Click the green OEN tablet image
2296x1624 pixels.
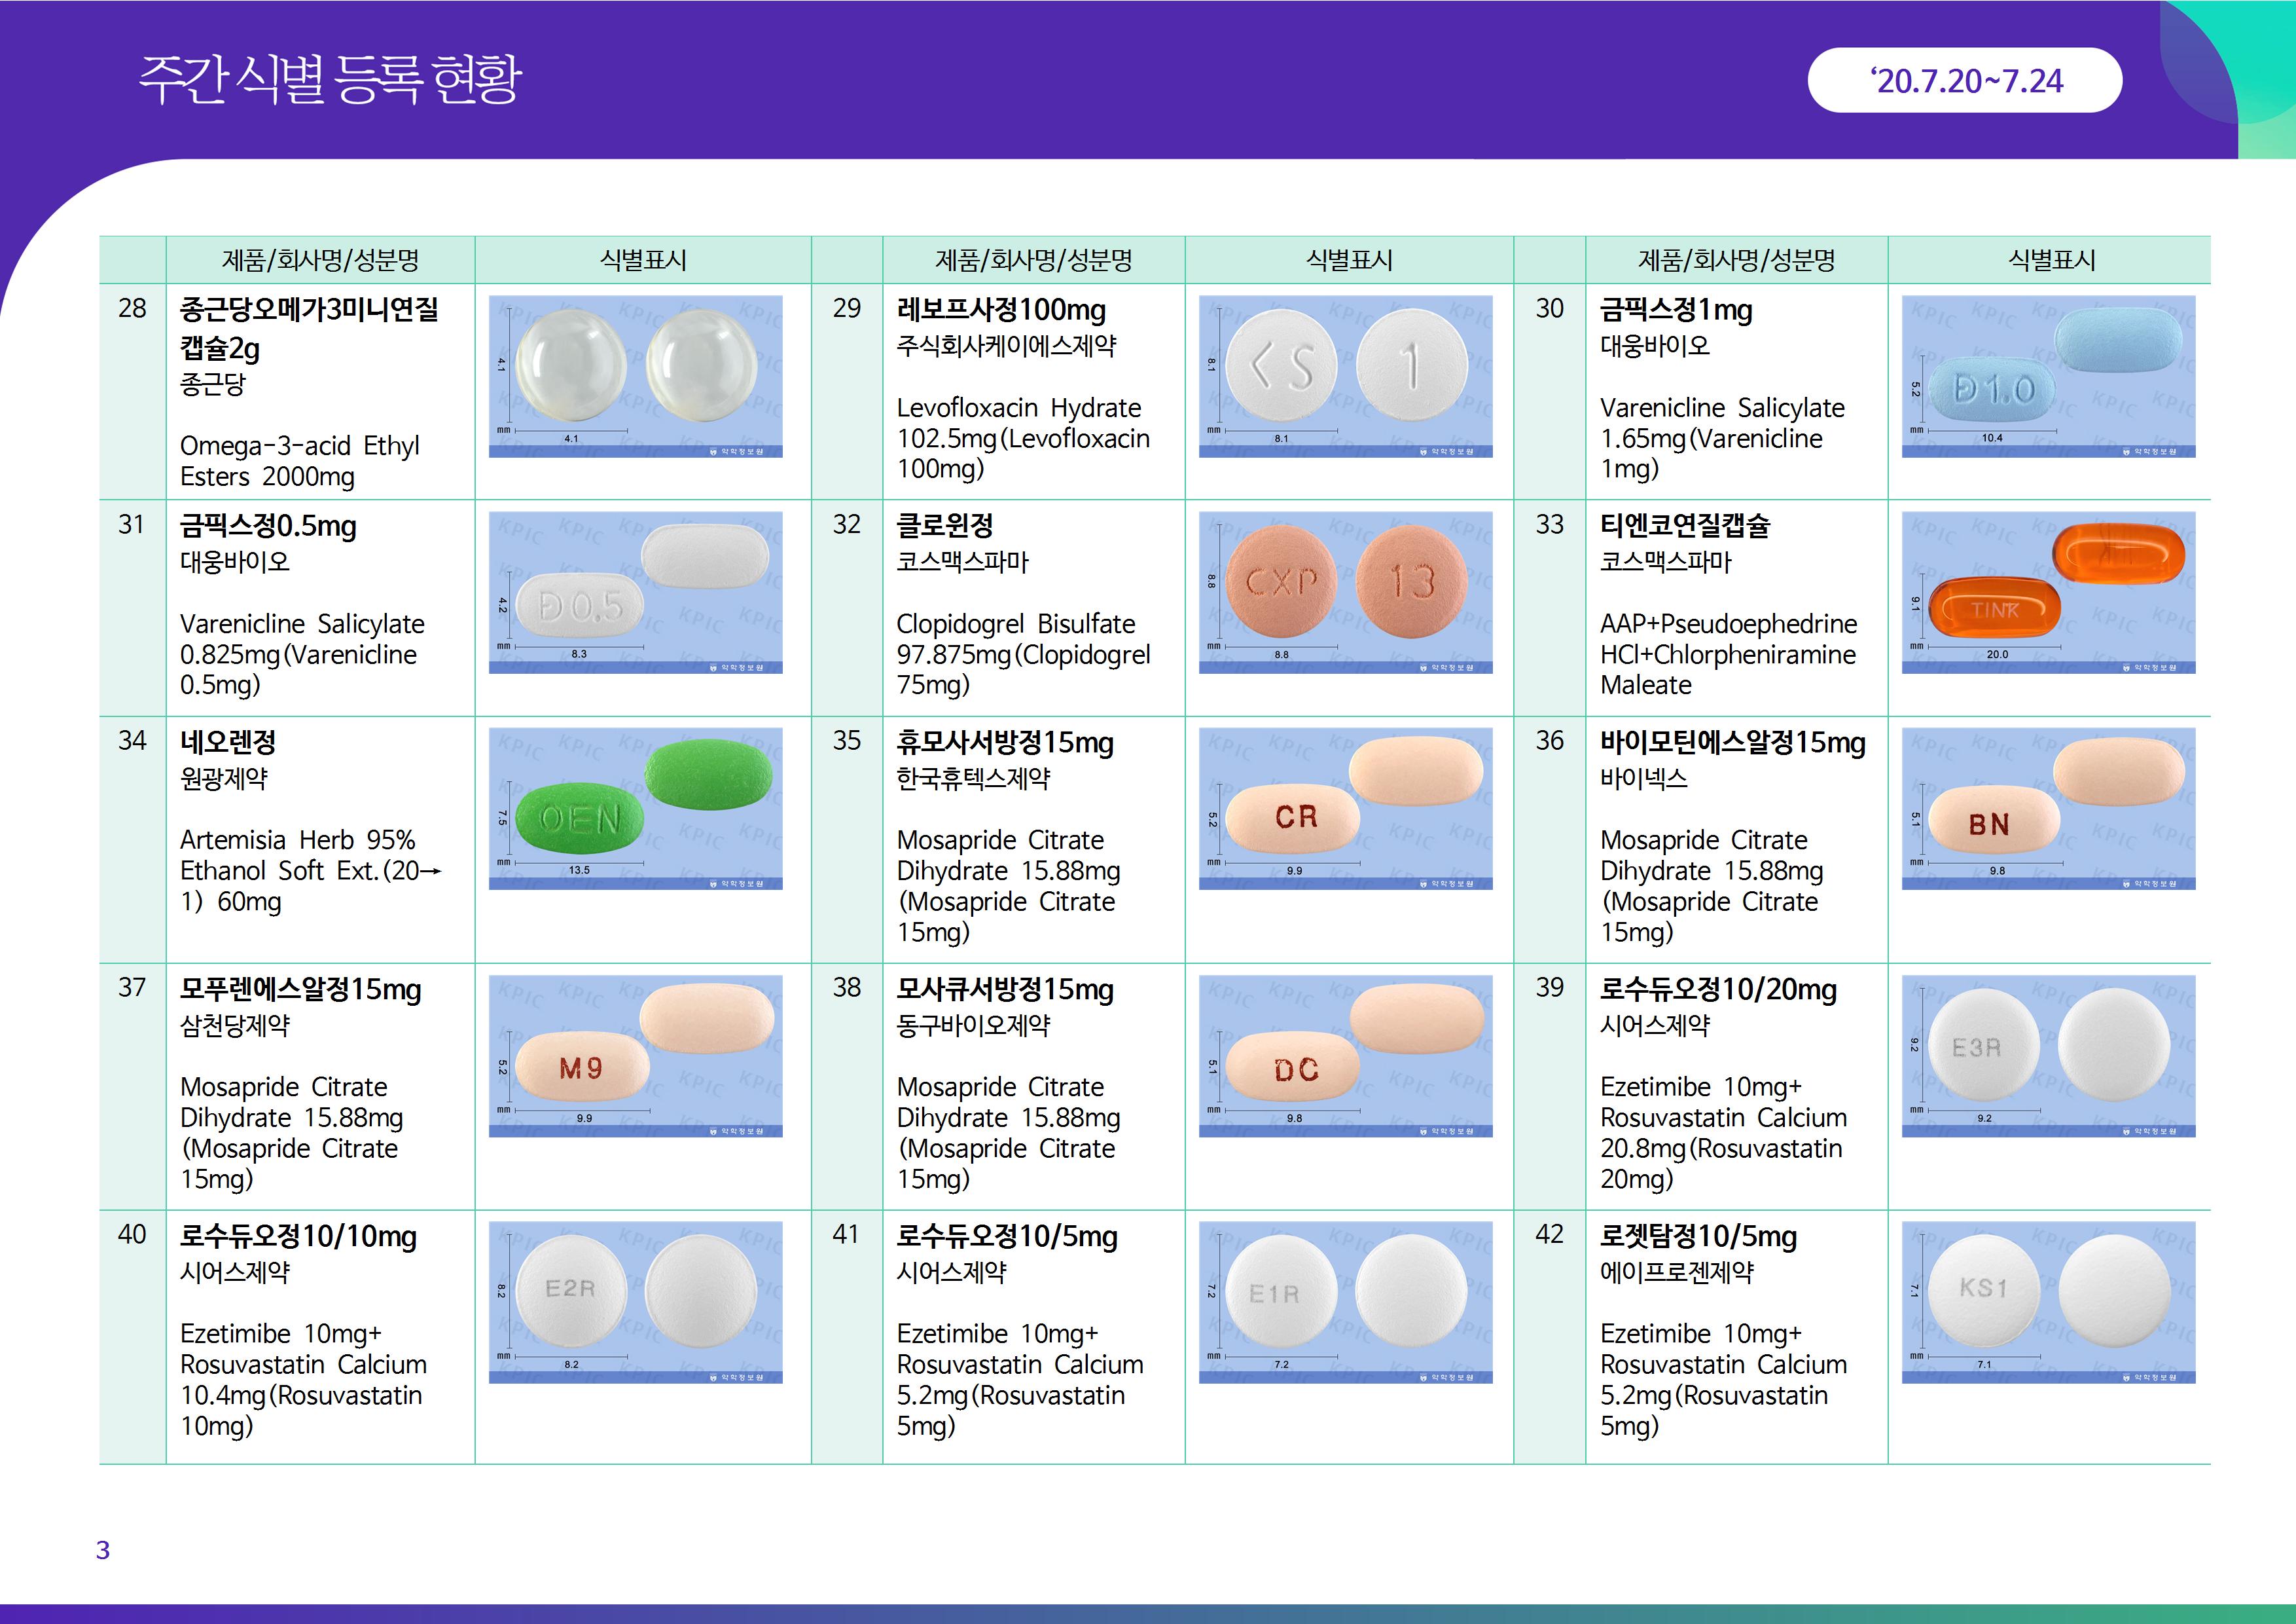[x=635, y=809]
